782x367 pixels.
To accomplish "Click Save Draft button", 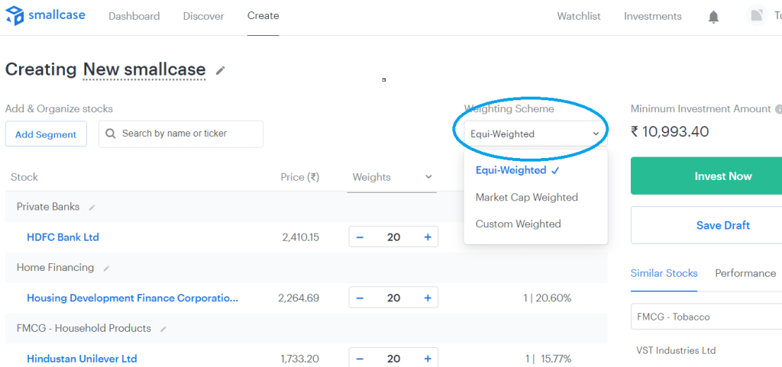I will click(x=706, y=225).
